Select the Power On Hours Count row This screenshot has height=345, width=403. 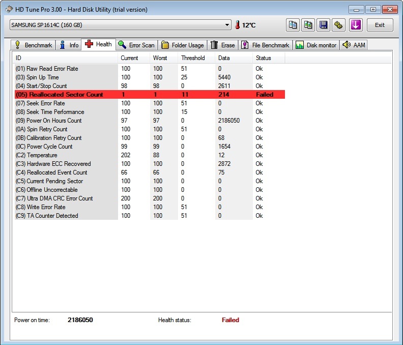55,121
